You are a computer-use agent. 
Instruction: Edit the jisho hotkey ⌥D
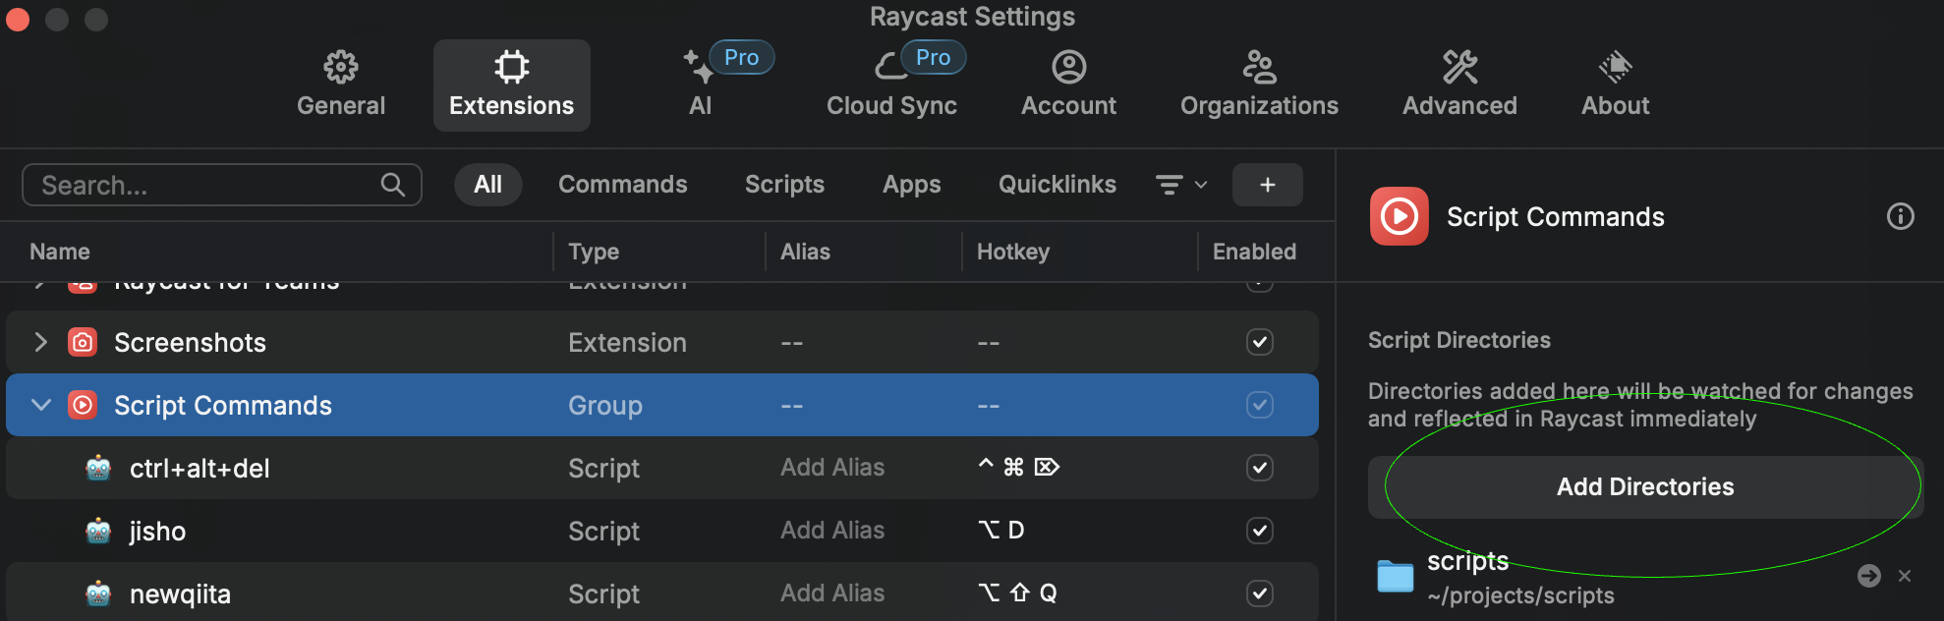pyautogui.click(x=1001, y=531)
